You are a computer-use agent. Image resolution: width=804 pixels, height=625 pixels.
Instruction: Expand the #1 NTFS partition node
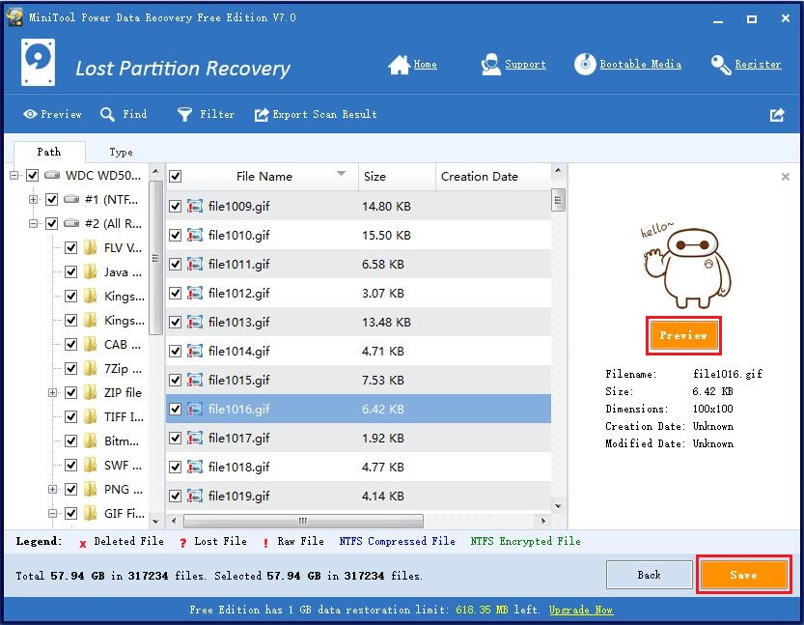coord(34,199)
